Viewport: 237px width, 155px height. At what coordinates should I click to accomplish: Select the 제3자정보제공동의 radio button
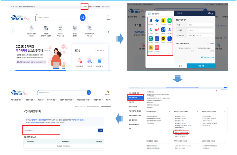[196, 48]
